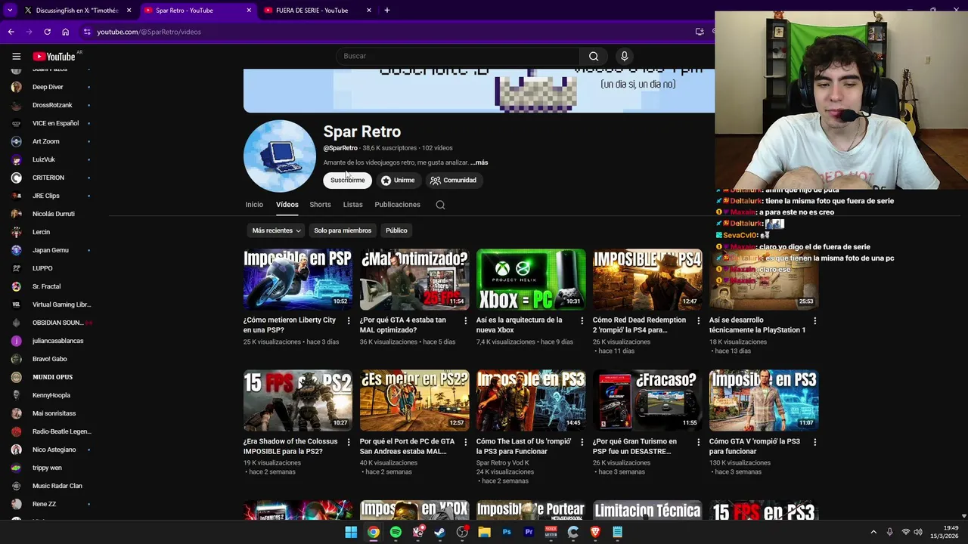Open options for GTA V PS3 video
968x544 pixels.
pyautogui.click(x=814, y=442)
